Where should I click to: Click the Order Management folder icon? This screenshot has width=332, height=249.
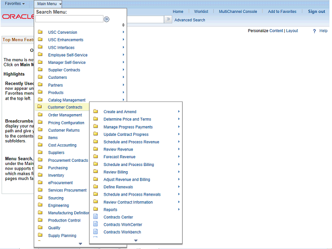click(40, 115)
